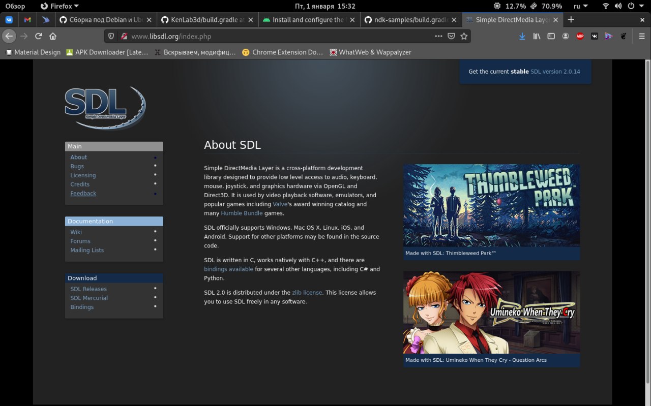Image resolution: width=651 pixels, height=406 pixels.
Task: Go to the Firefox home page
Action: click(x=53, y=36)
